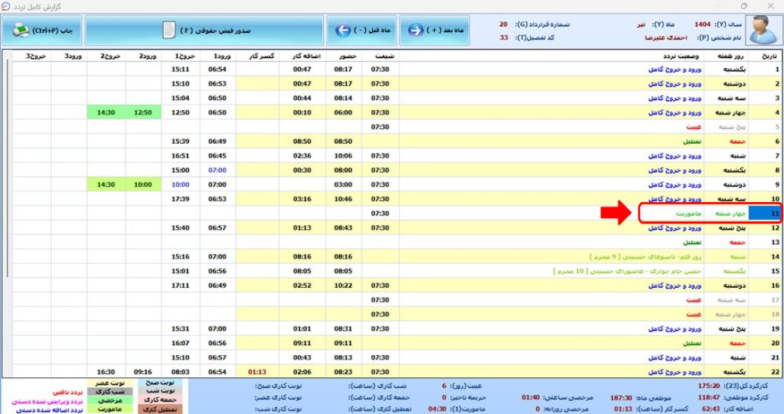The image size is (784, 414).
Task: Go to previous month with the left arrow
Action: click(x=343, y=31)
